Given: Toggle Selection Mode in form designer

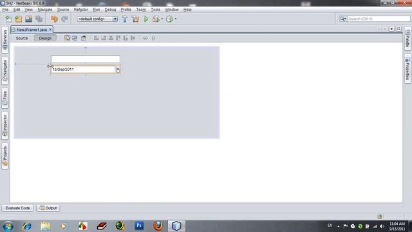Looking at the screenshot, I should pyautogui.click(x=67, y=38).
